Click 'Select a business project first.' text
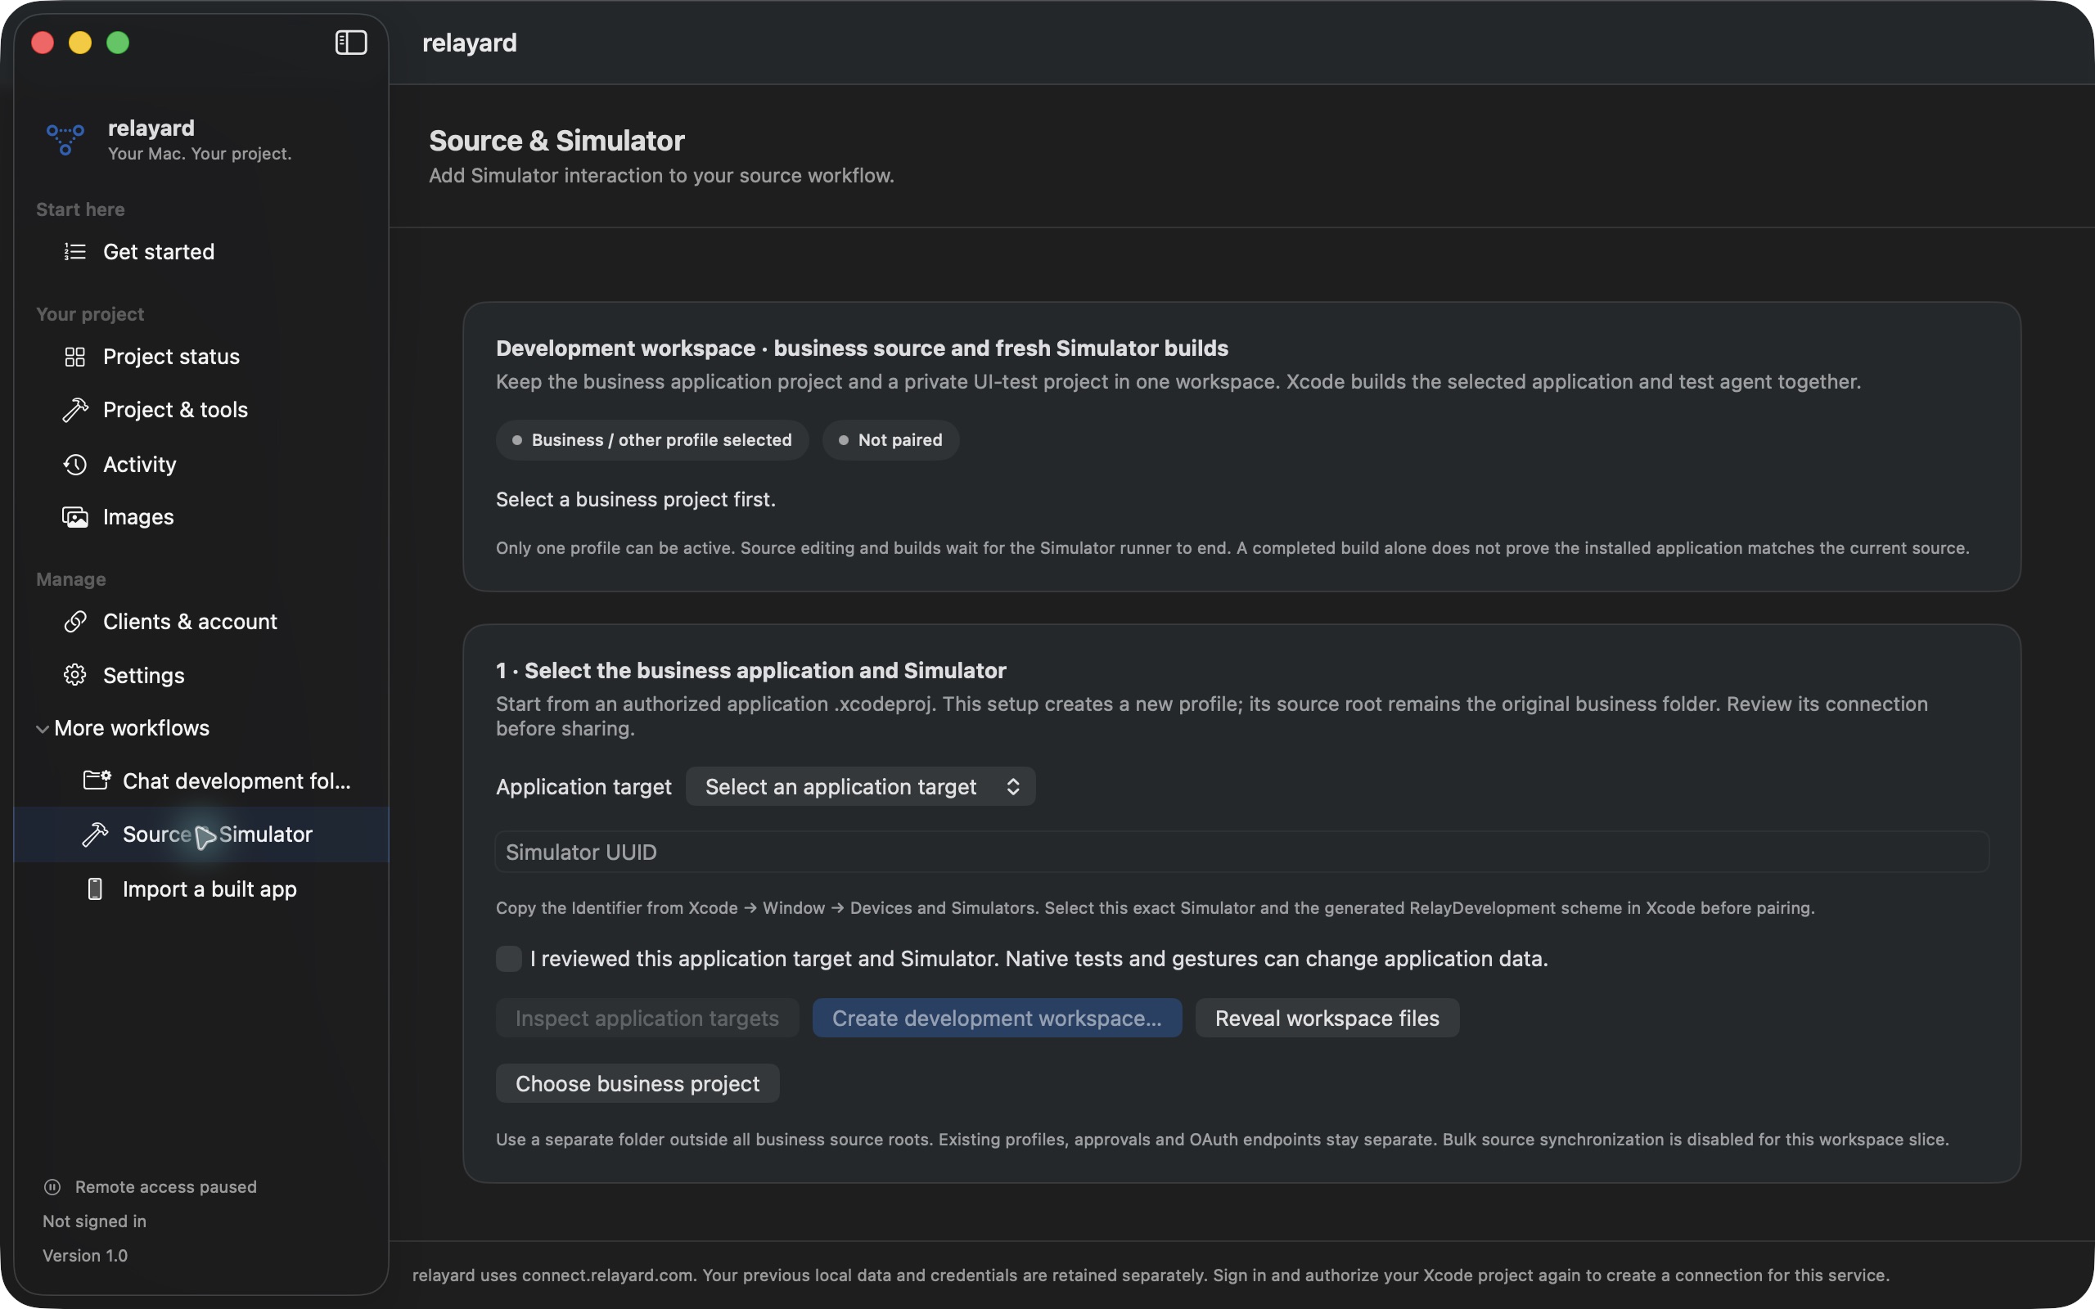This screenshot has width=2095, height=1309. point(635,500)
